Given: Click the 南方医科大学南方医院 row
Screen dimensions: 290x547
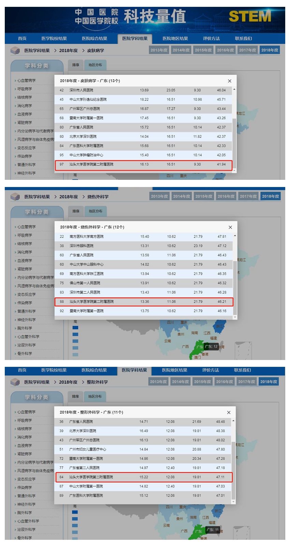Looking at the screenshot, I should tap(144, 237).
